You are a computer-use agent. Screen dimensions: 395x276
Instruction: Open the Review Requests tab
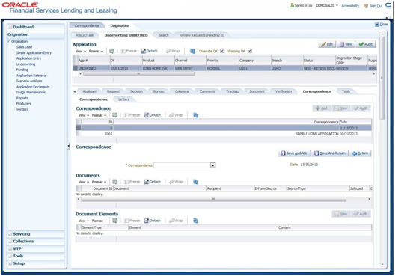pyautogui.click(x=202, y=35)
